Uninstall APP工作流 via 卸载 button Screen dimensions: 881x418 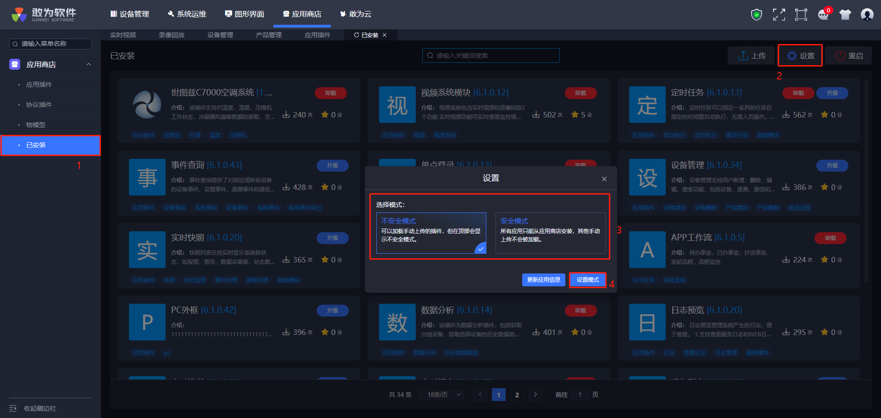[831, 238]
